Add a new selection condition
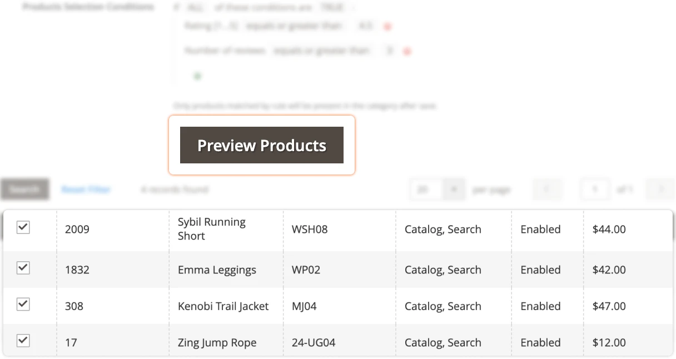The width and height of the screenshot is (676, 359). (x=197, y=76)
